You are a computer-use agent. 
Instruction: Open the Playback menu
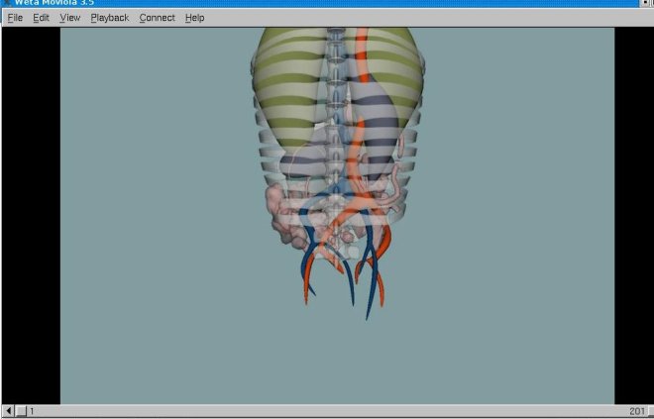point(109,18)
